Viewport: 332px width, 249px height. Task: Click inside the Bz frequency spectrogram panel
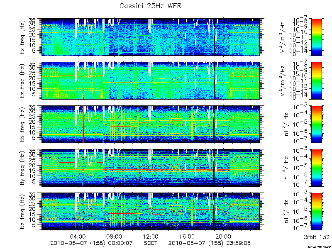150,212
